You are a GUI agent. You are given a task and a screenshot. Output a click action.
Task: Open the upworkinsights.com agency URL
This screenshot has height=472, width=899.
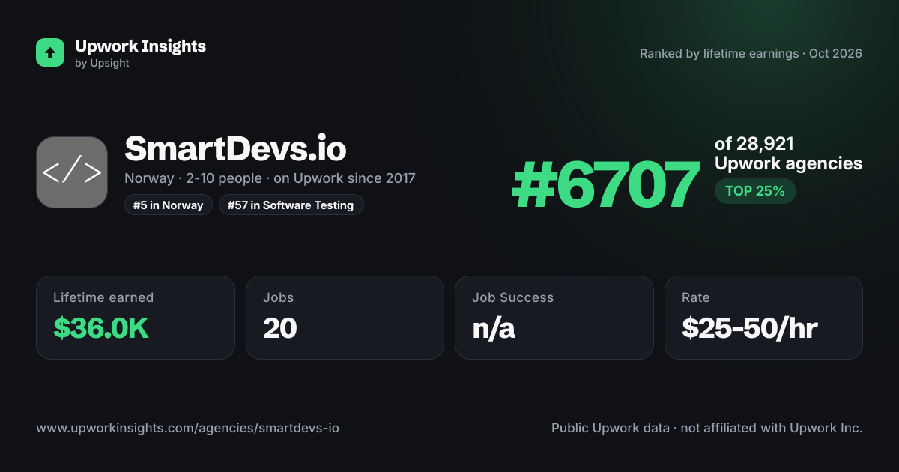(x=187, y=429)
